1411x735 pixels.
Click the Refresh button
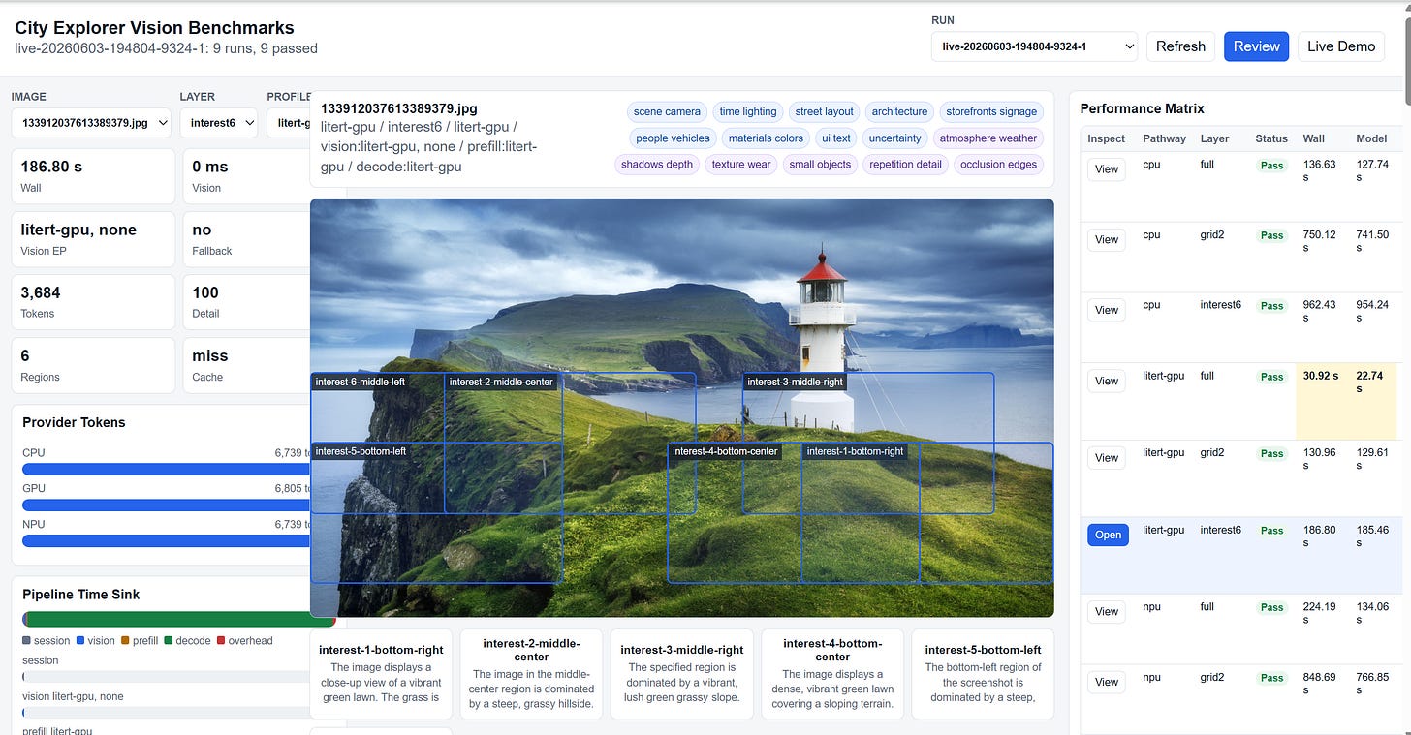1180,46
